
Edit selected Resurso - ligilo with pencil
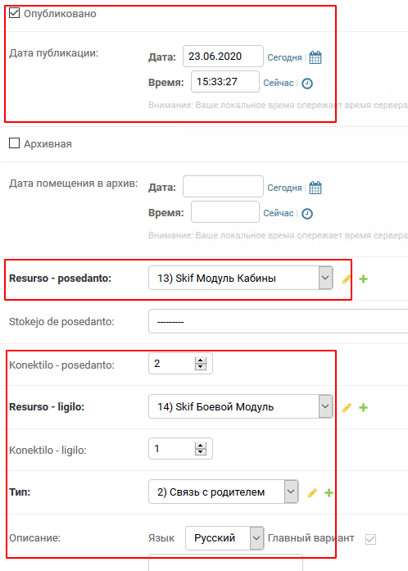coord(347,407)
